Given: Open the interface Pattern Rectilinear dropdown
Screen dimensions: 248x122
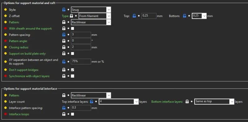Looking at the screenshot, I should click(x=91, y=95).
